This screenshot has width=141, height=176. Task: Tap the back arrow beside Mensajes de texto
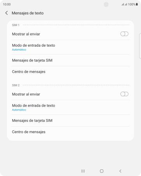click(x=7, y=13)
